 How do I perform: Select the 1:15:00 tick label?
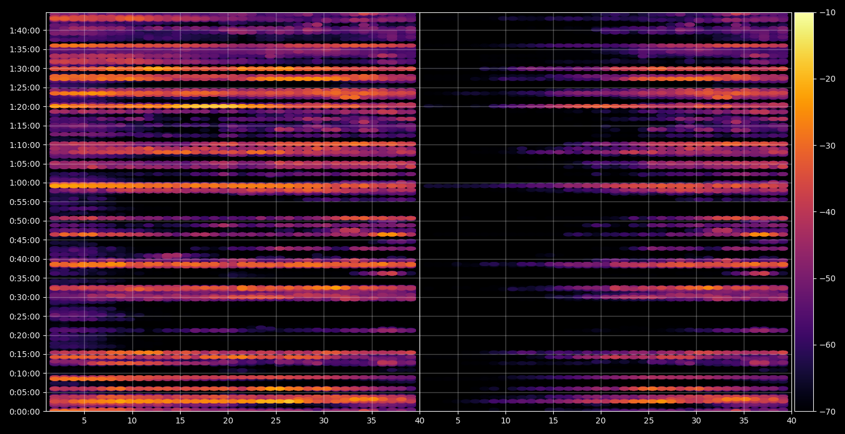(24, 126)
